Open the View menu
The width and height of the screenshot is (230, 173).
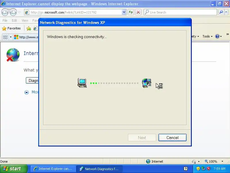coord(25,20)
